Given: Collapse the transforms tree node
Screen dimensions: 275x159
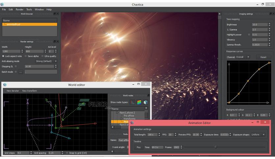Looking at the screenshot, I should (x=121, y=119).
